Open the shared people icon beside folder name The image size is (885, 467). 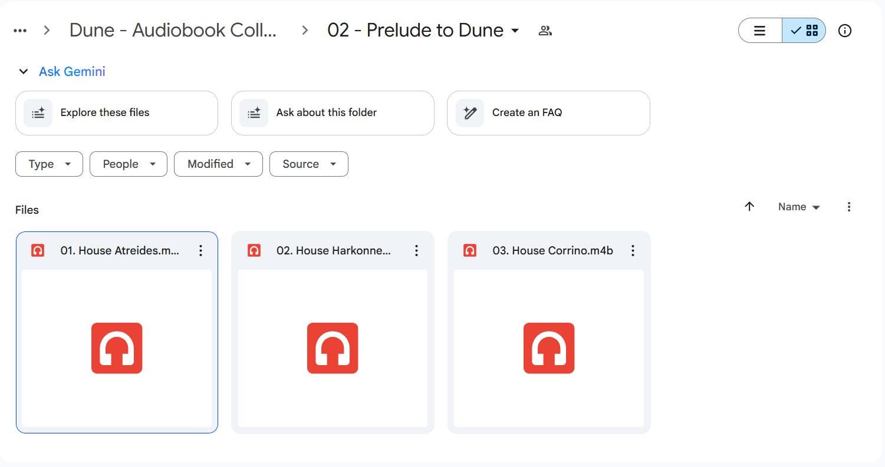click(545, 31)
